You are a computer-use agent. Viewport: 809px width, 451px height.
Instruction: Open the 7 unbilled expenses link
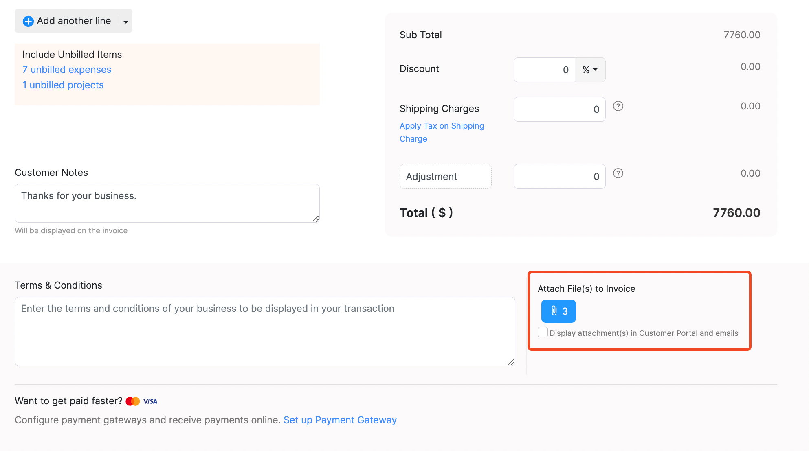[x=67, y=70]
